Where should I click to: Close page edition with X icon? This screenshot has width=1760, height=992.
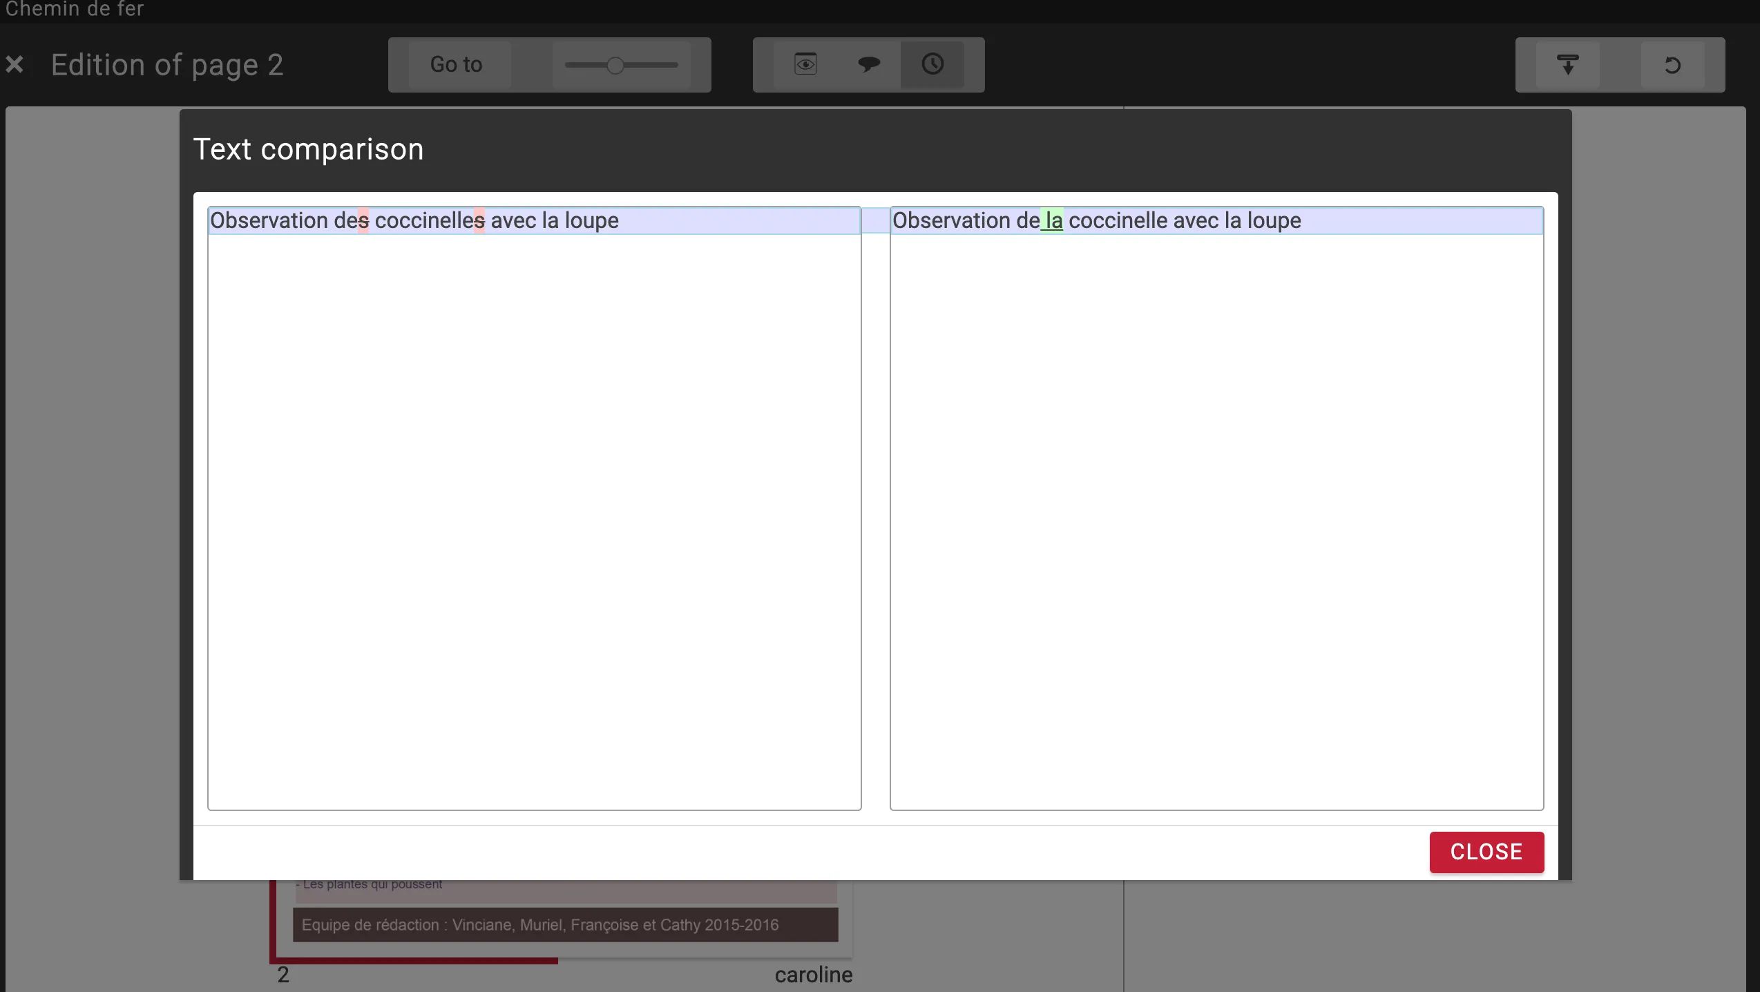click(x=15, y=65)
